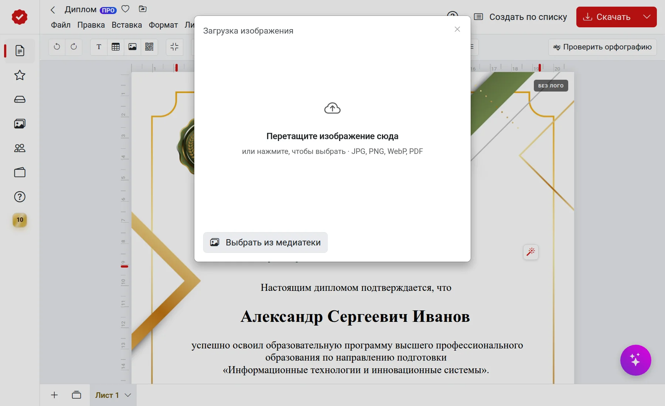Redo the last action
The height and width of the screenshot is (406, 665).
74,47
